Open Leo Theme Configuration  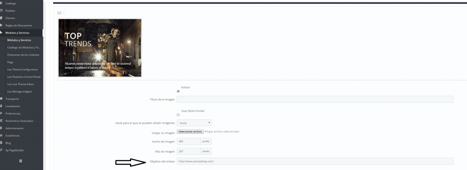(22, 70)
